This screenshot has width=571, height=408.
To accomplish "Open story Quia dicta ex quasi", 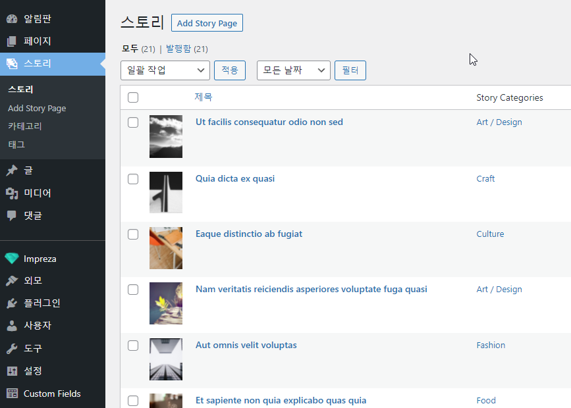I will [x=235, y=179].
